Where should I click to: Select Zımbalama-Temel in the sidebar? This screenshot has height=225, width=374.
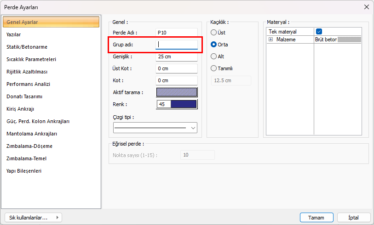click(26, 158)
